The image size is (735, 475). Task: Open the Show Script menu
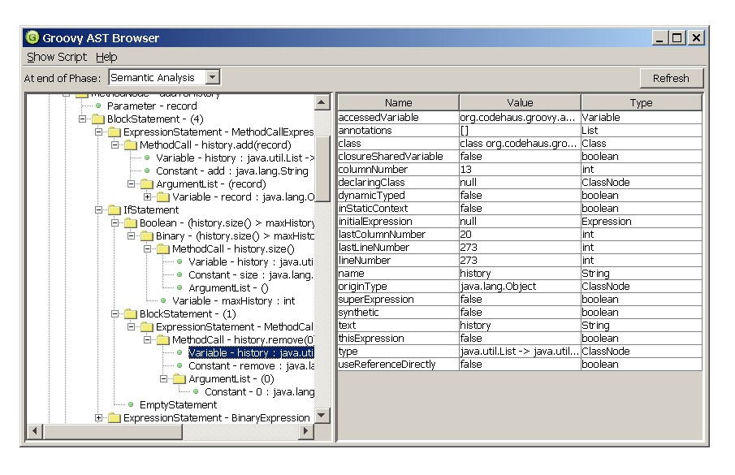56,57
